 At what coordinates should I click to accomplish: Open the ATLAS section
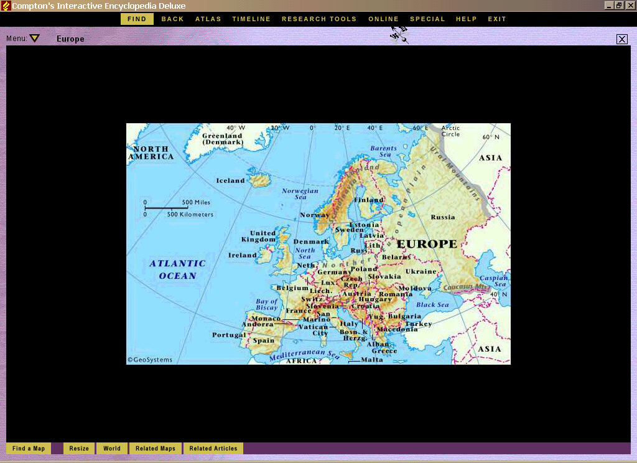208,19
